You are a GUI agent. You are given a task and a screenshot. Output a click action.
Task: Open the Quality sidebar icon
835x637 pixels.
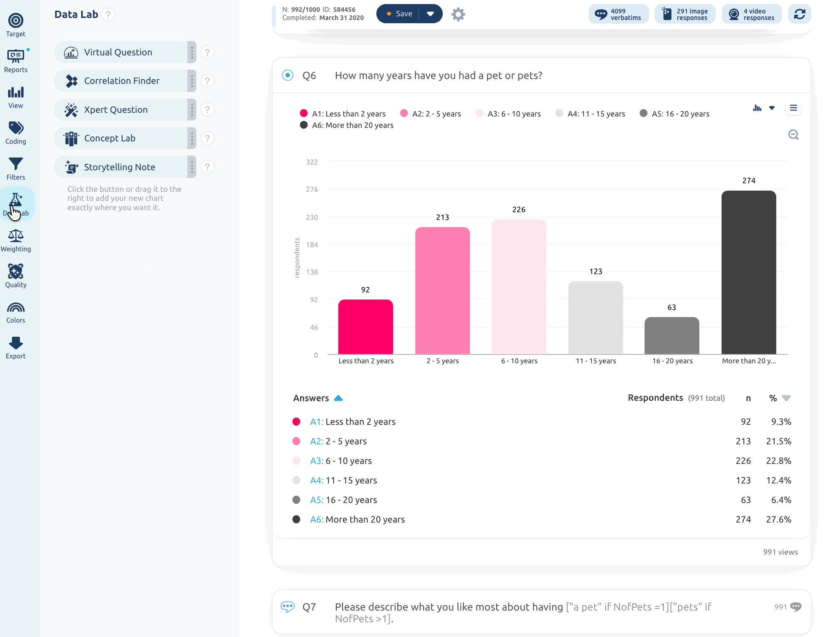click(x=15, y=276)
